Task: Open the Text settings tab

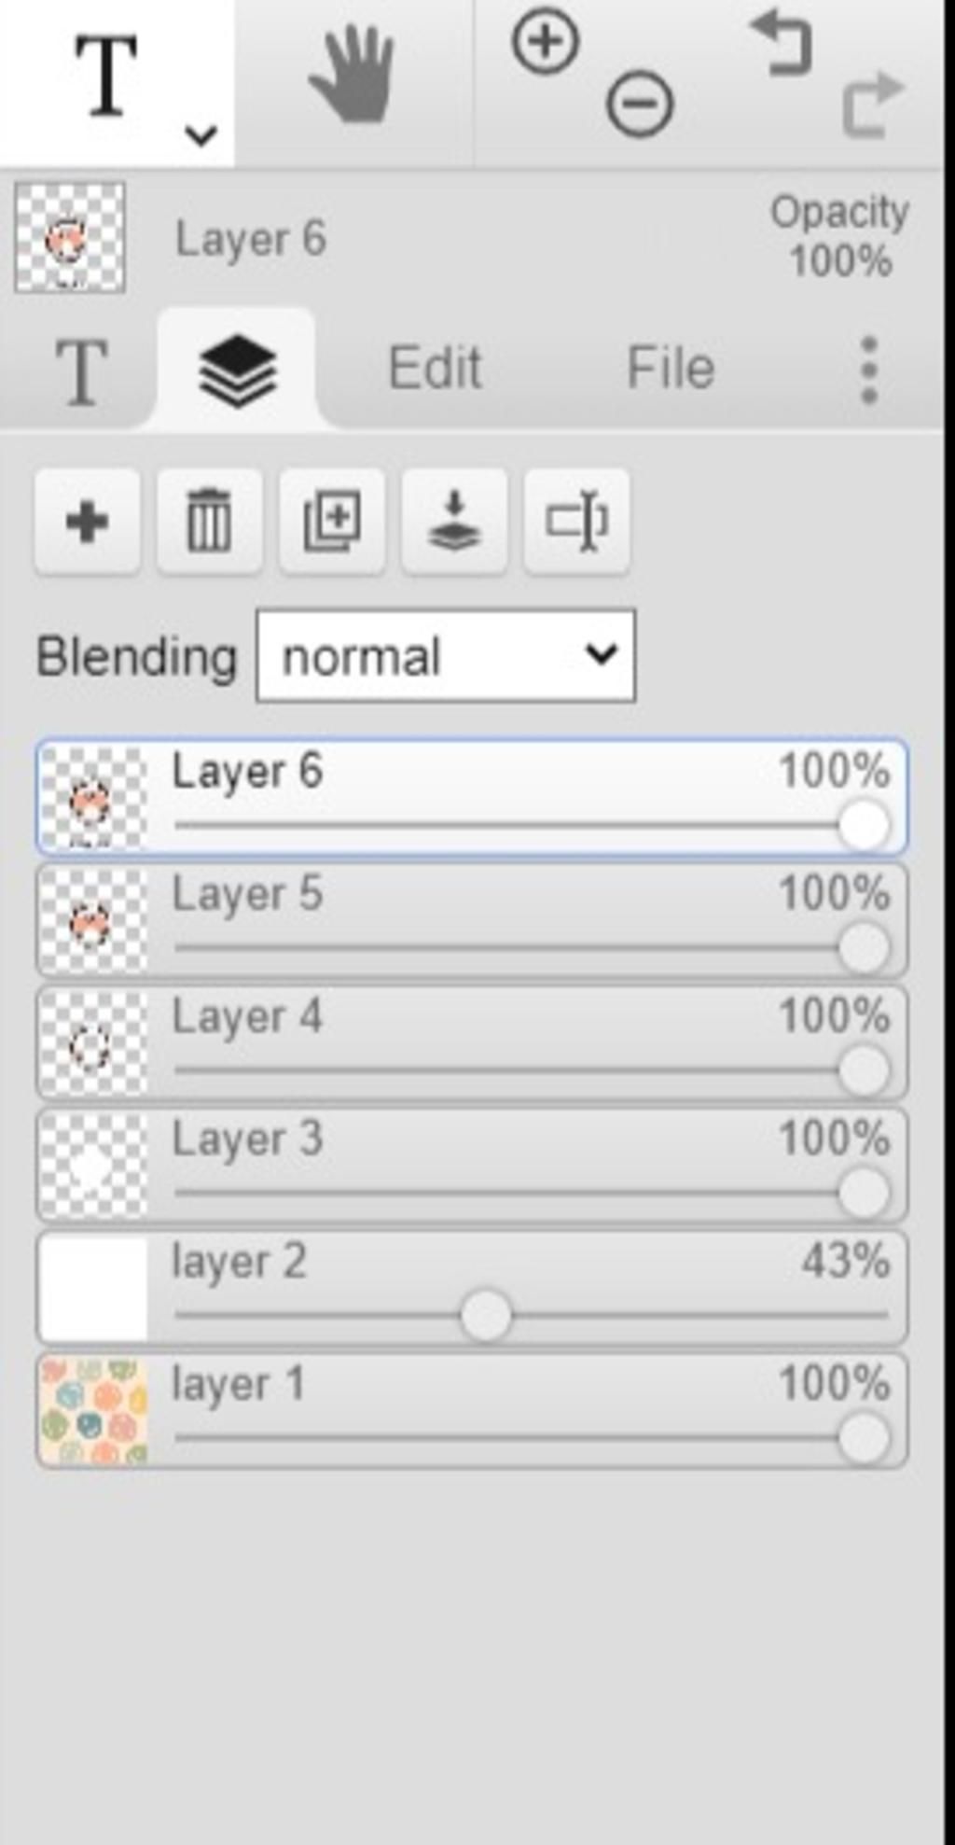Action: (x=81, y=371)
